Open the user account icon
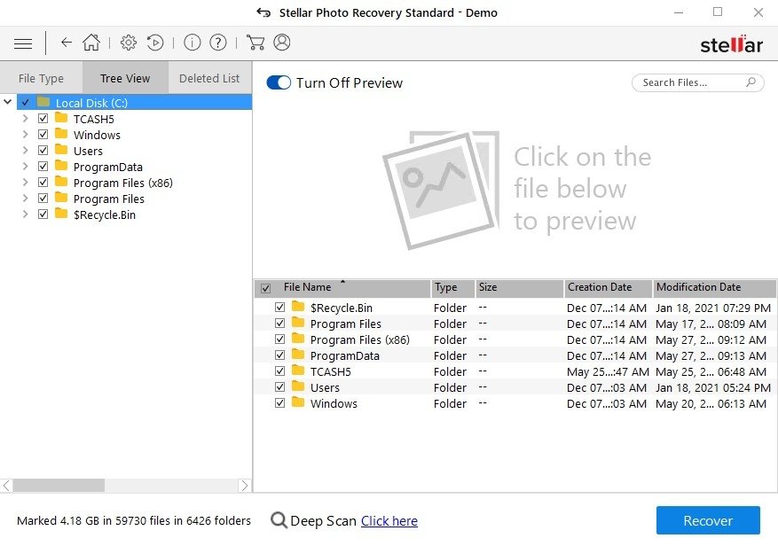Image resolution: width=778 pixels, height=546 pixels. coord(282,43)
